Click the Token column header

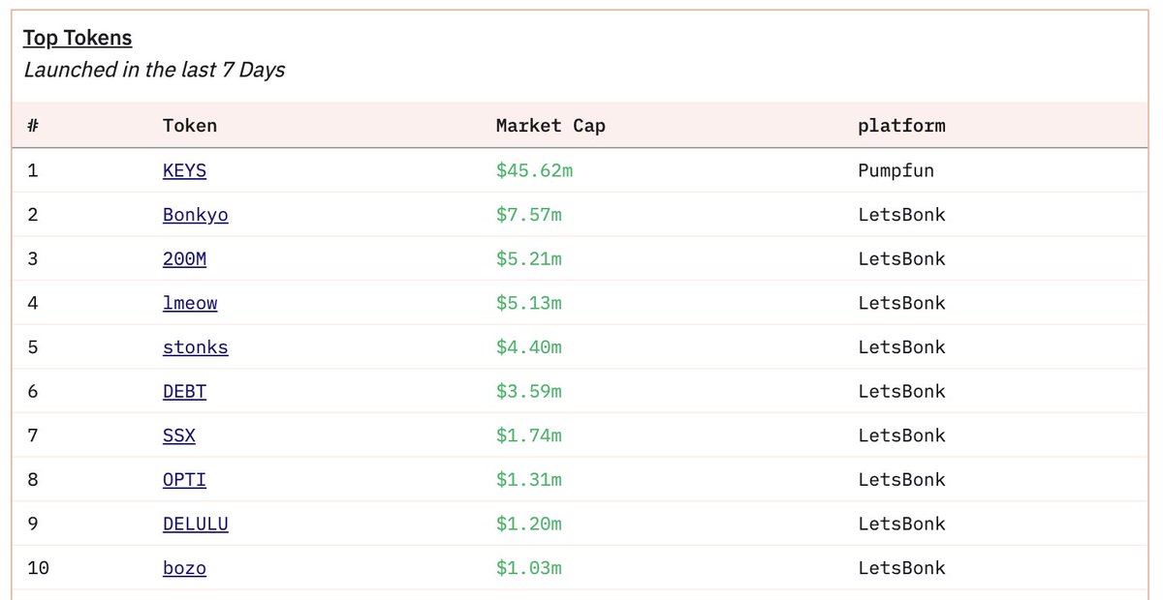190,126
